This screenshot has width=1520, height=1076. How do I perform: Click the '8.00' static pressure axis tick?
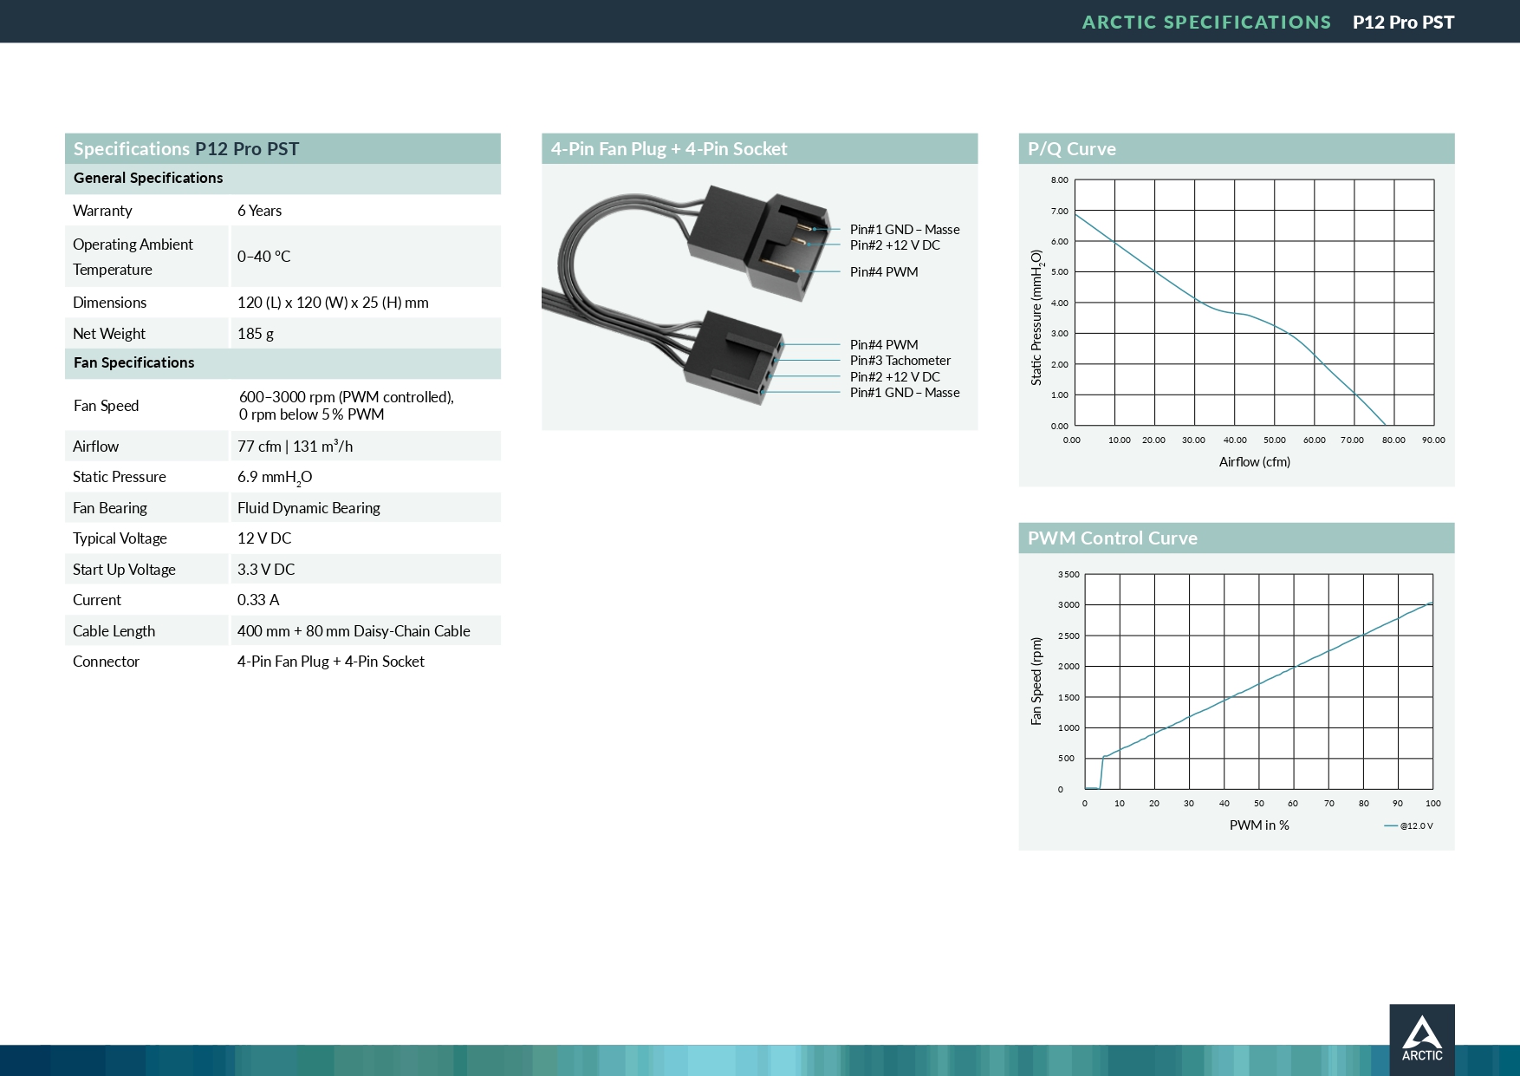(x=1059, y=180)
